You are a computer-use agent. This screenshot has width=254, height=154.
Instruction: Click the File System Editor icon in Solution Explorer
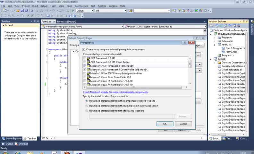pyautogui.click(x=217, y=26)
